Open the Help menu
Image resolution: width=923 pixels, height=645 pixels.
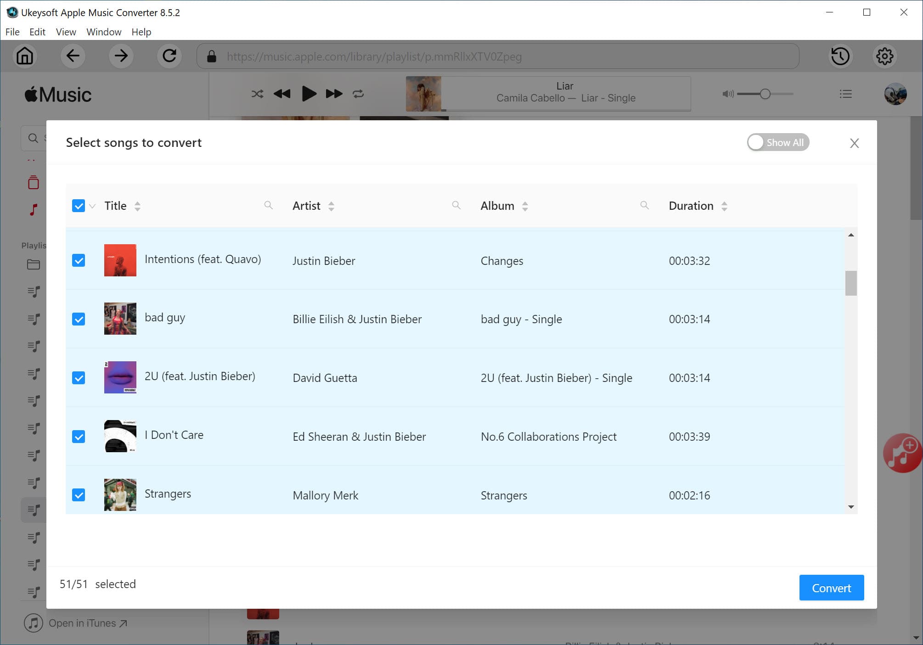click(x=141, y=32)
